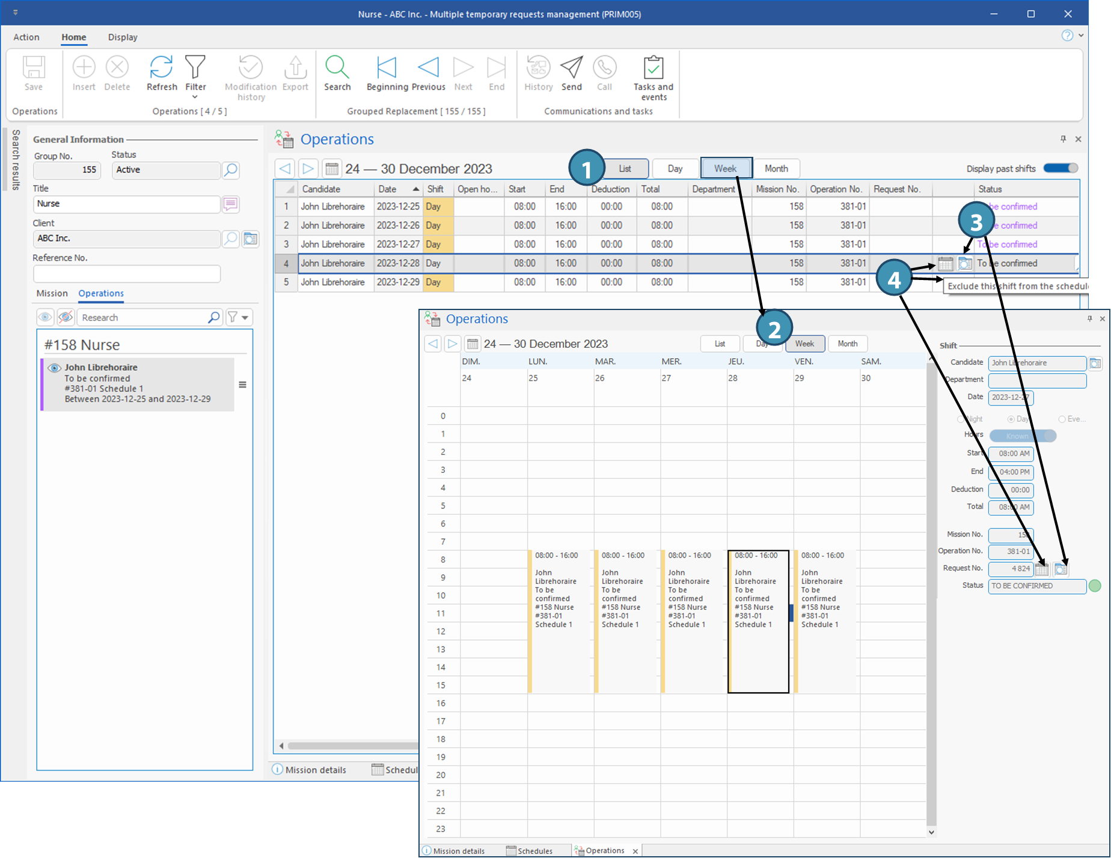
Task: Click the magnifier icon beside the Client field
Action: (231, 239)
